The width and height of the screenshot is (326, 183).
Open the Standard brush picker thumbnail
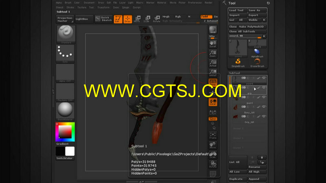coord(66,34)
